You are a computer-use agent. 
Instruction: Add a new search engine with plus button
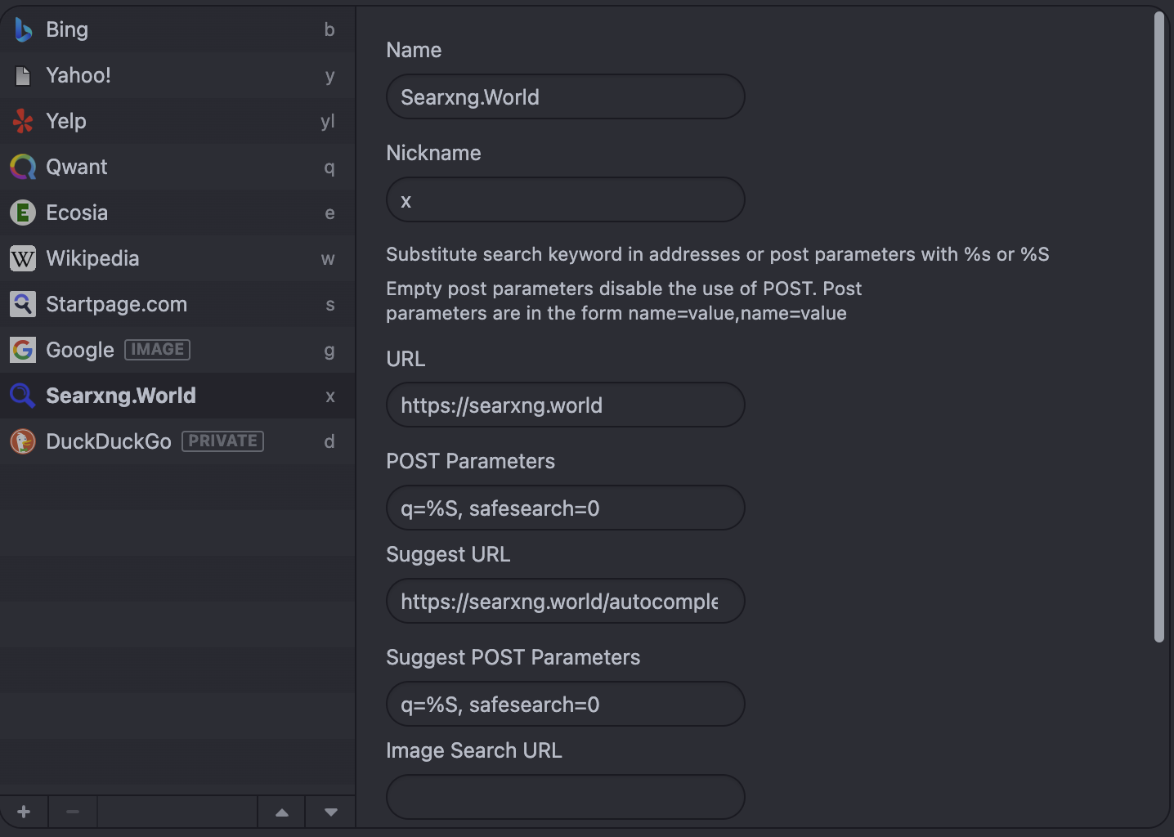click(24, 812)
